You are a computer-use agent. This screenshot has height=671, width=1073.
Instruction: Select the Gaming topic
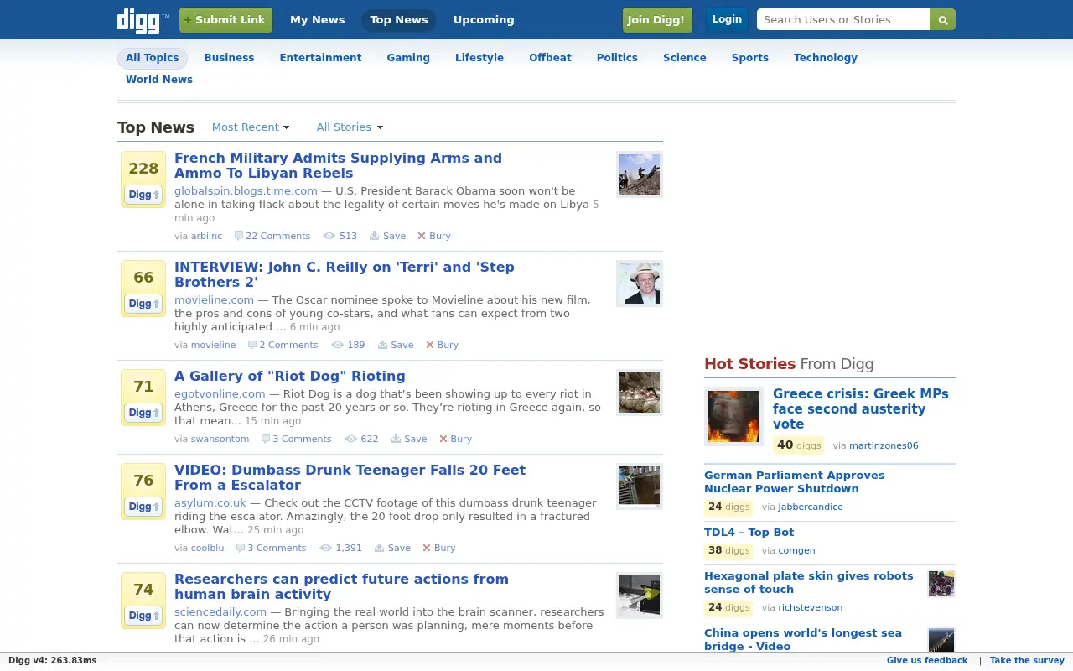point(408,58)
